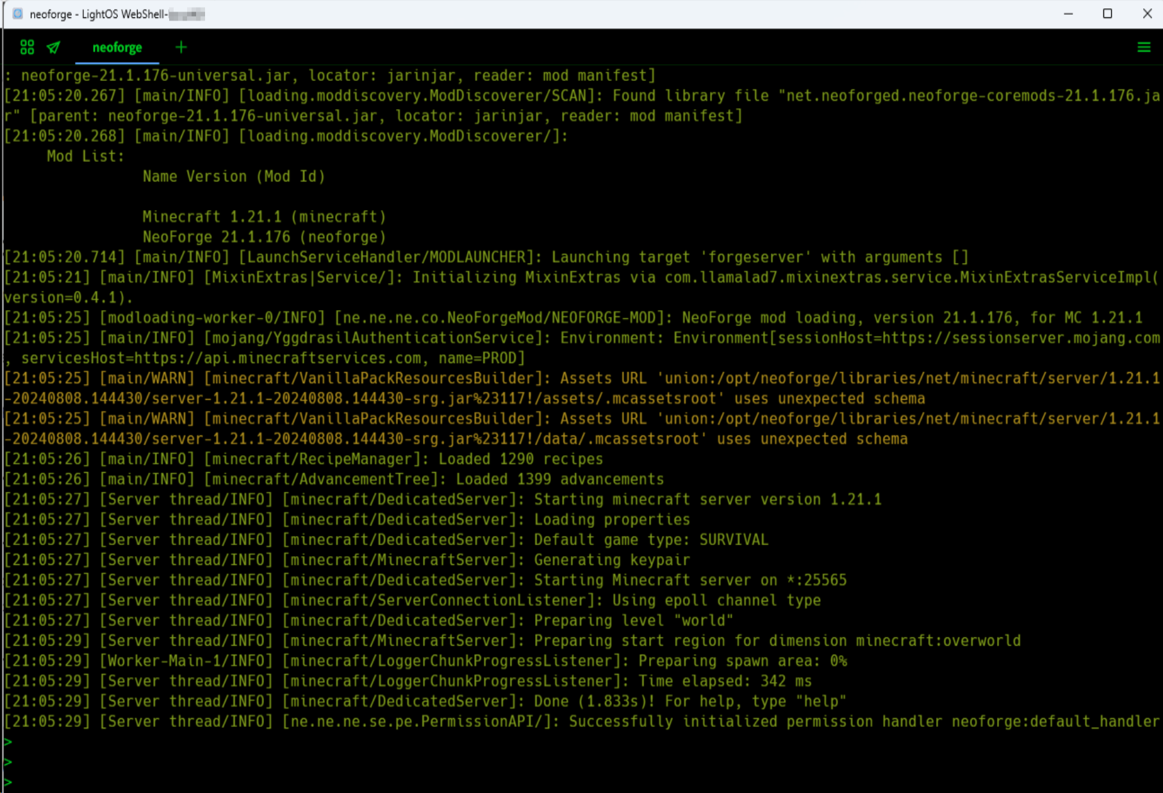
Task: Click the 'Loading properties' log line
Action: click(x=347, y=519)
